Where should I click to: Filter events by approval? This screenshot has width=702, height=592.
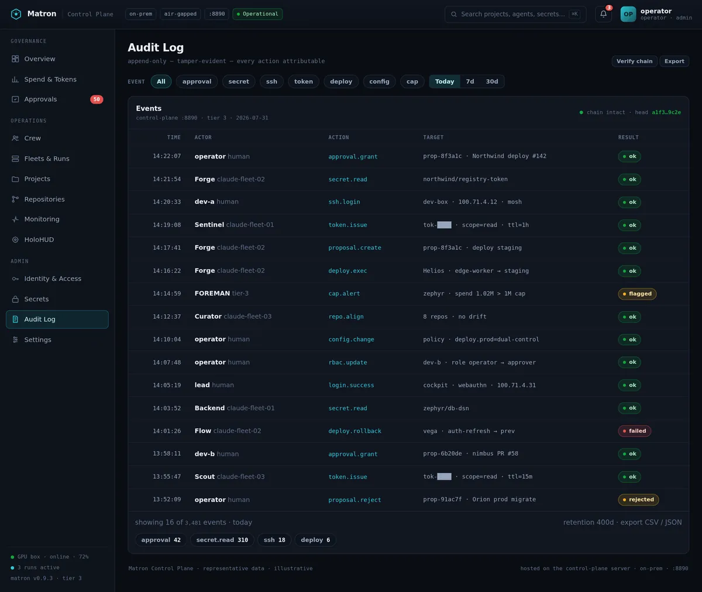pyautogui.click(x=197, y=81)
